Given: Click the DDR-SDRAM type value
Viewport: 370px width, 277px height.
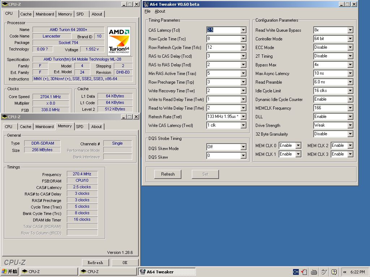Looking at the screenshot, I should (43, 143).
